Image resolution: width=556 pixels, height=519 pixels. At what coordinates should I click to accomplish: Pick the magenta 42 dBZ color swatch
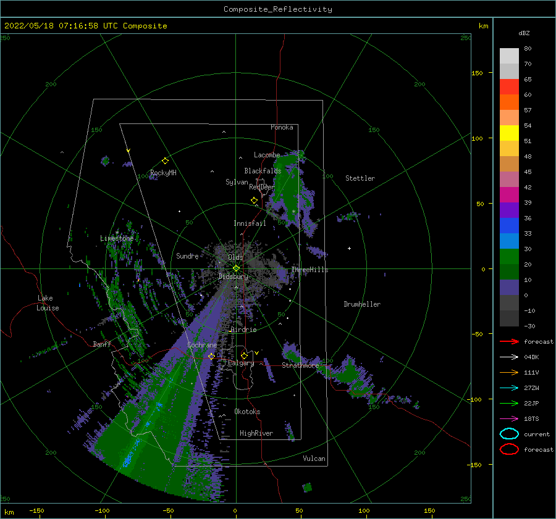tap(509, 194)
